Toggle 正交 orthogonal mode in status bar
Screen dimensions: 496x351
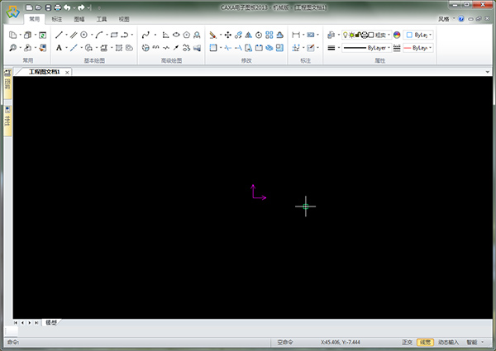[x=407, y=341]
